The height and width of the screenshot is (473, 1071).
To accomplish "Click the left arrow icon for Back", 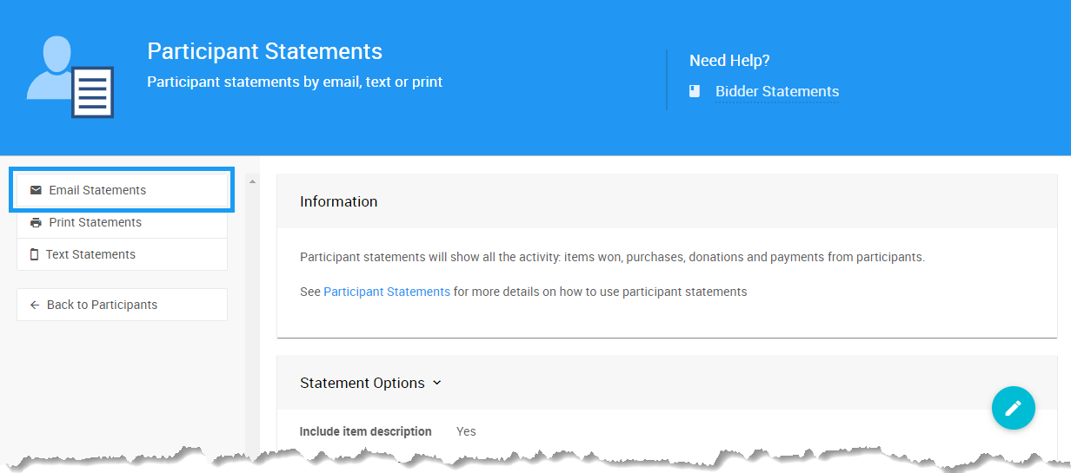I will point(35,305).
